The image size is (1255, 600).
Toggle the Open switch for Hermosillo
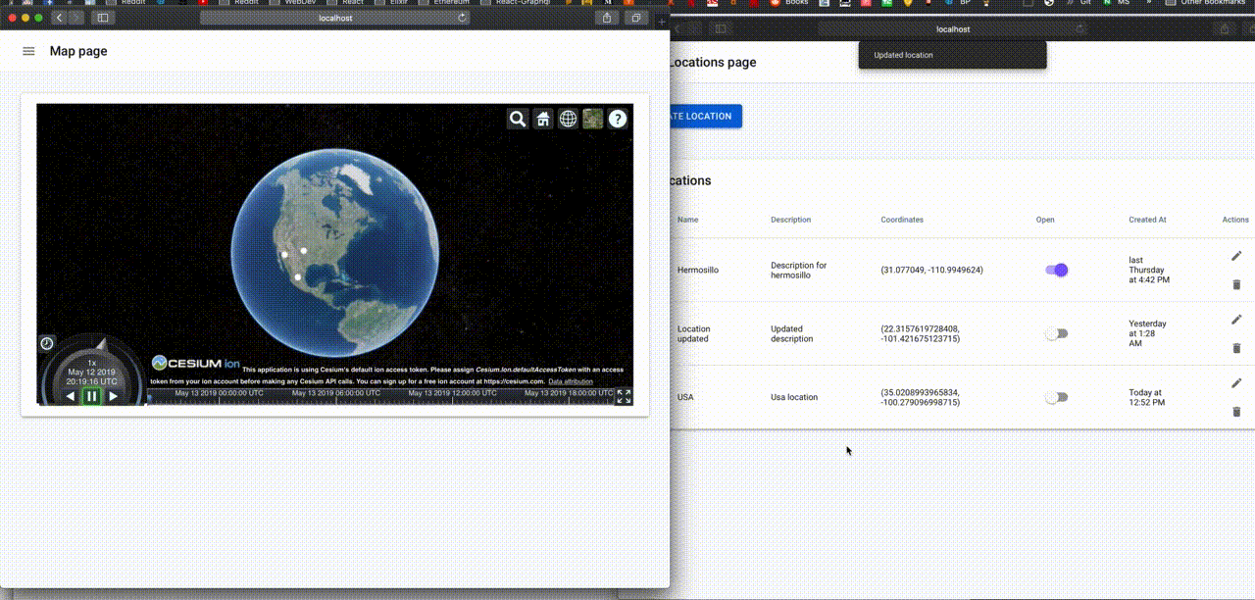pos(1056,270)
